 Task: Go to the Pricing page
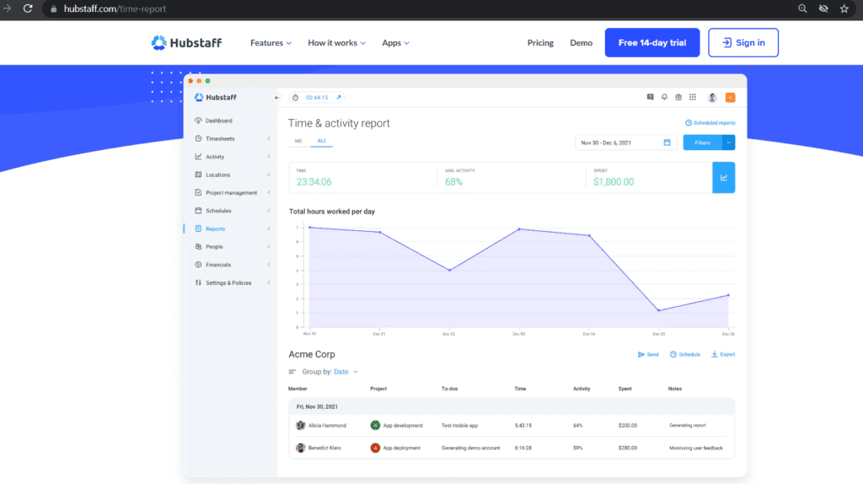coord(540,42)
